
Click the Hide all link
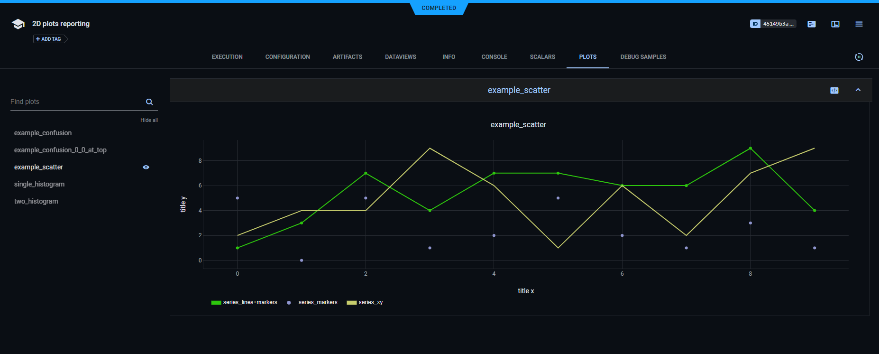149,120
